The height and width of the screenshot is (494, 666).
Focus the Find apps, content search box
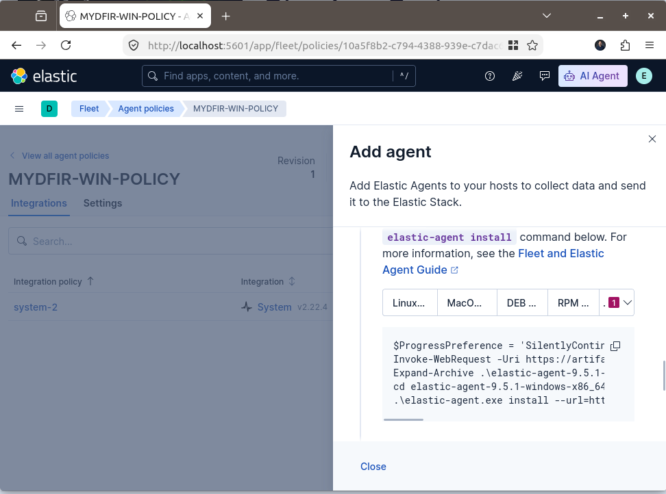pos(278,76)
